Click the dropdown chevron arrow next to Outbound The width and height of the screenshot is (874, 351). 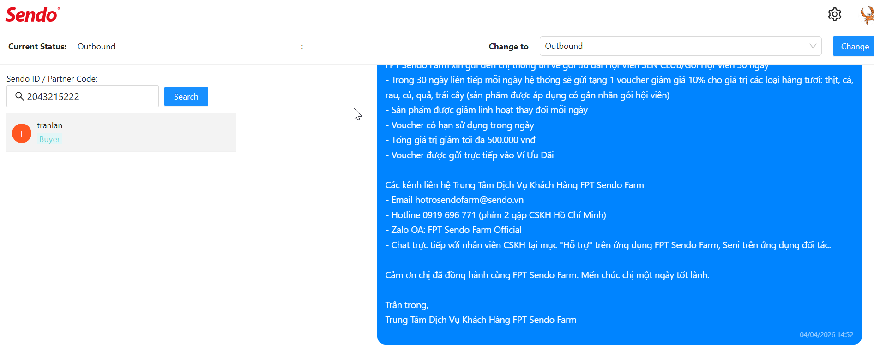tap(813, 46)
